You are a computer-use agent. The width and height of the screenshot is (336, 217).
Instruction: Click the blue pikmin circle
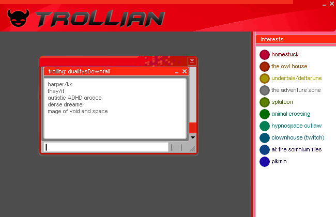coord(265,161)
